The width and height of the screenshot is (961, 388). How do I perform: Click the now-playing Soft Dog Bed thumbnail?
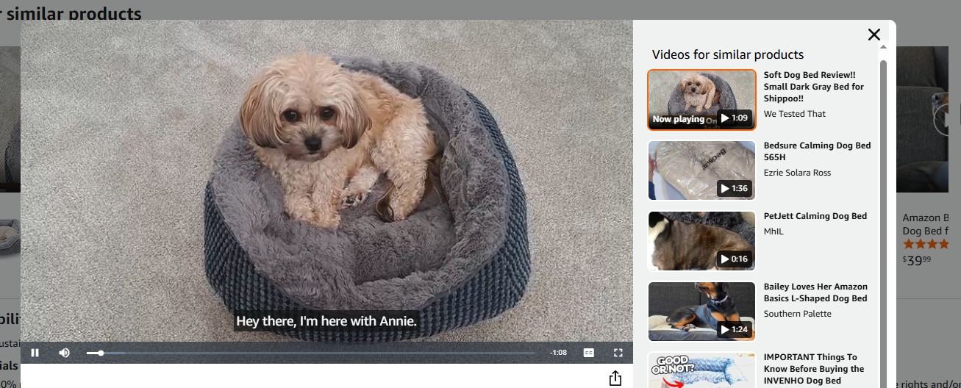(701, 100)
